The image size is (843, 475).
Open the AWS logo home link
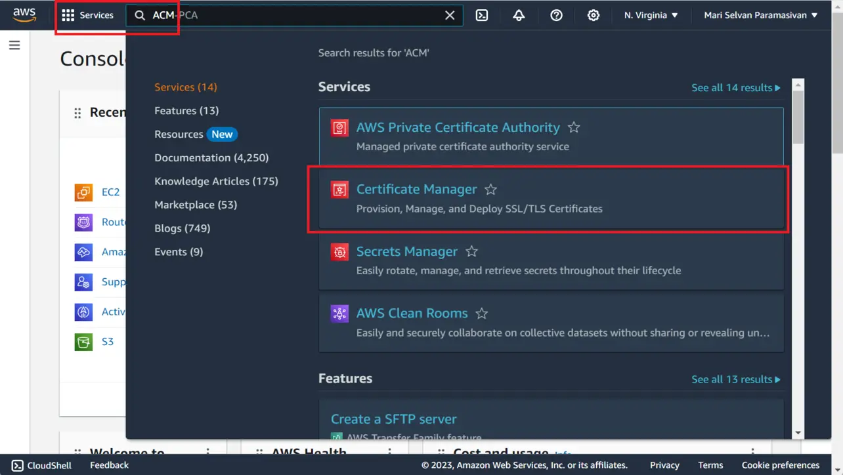pyautogui.click(x=24, y=14)
